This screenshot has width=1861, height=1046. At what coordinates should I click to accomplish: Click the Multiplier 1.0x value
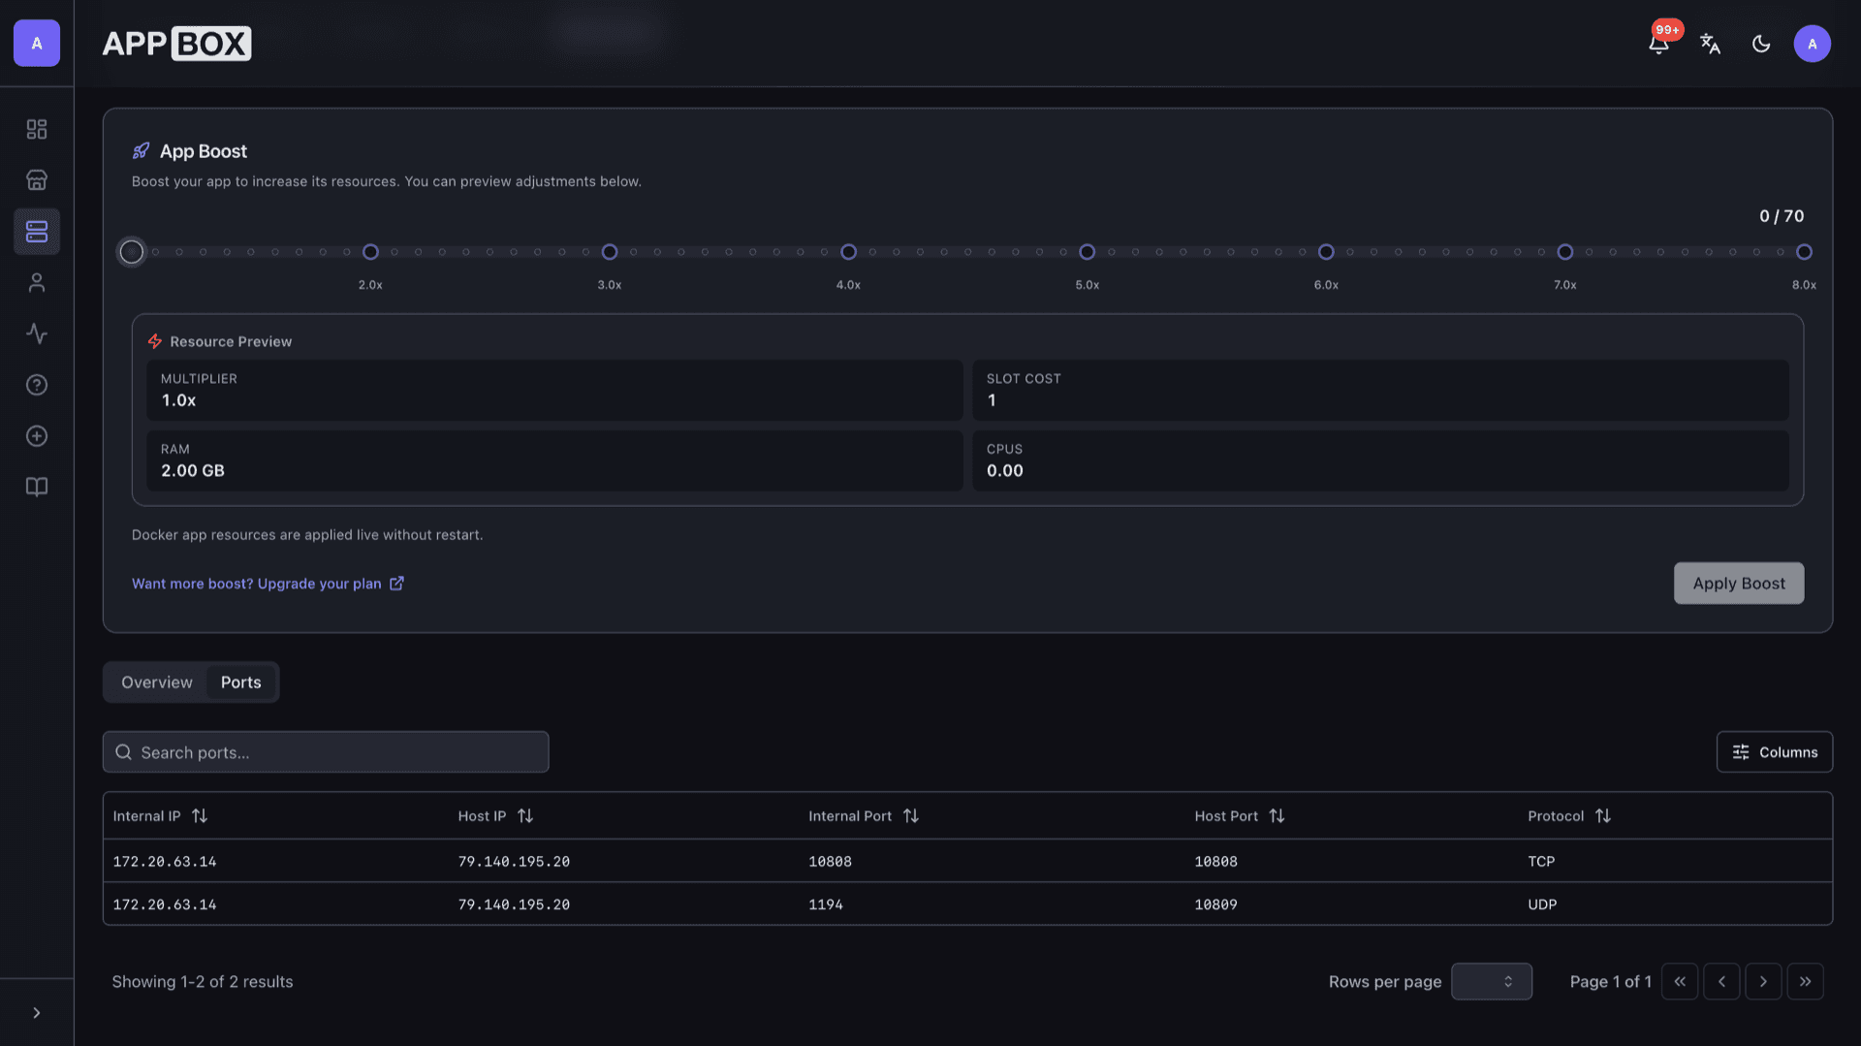coord(178,400)
